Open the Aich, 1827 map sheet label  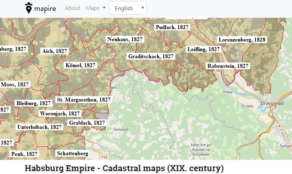pyautogui.click(x=55, y=51)
